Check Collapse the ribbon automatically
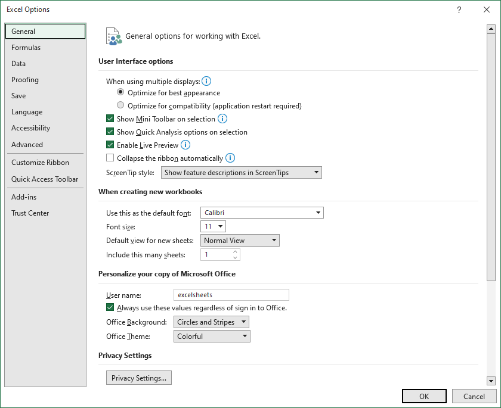 click(110, 158)
